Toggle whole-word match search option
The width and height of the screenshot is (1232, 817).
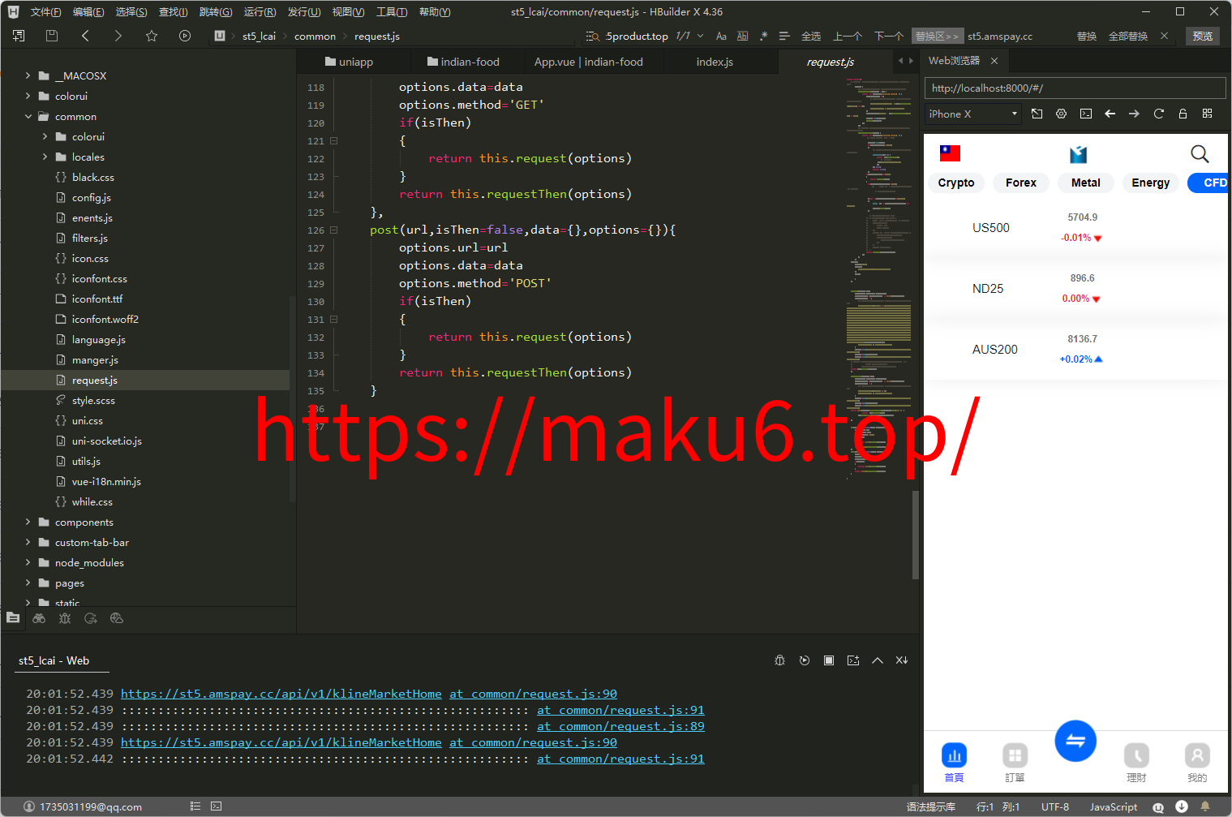click(x=742, y=36)
